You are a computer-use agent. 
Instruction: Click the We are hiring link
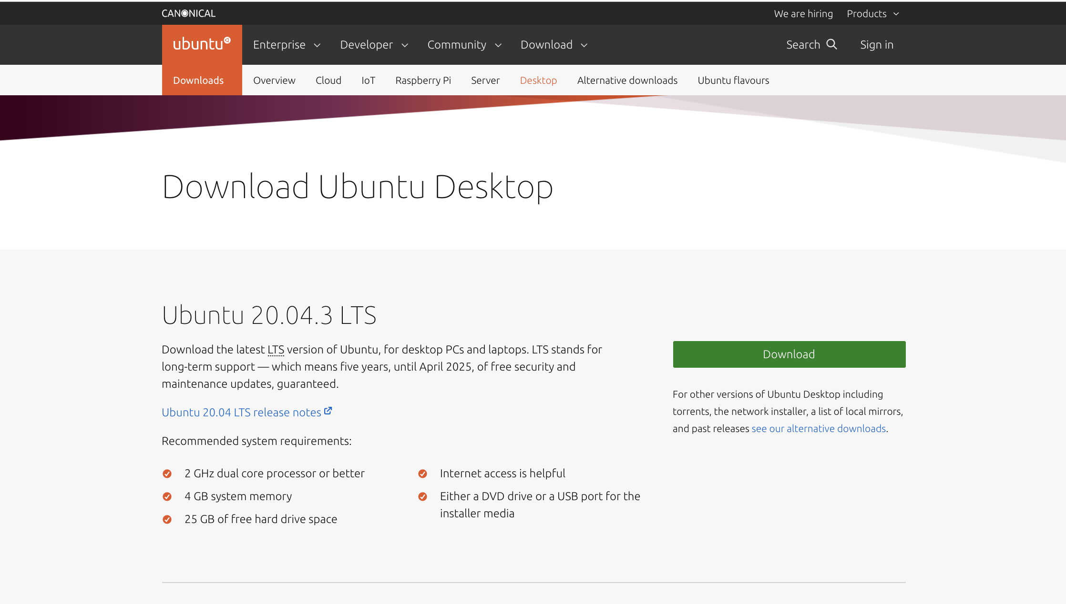click(803, 14)
